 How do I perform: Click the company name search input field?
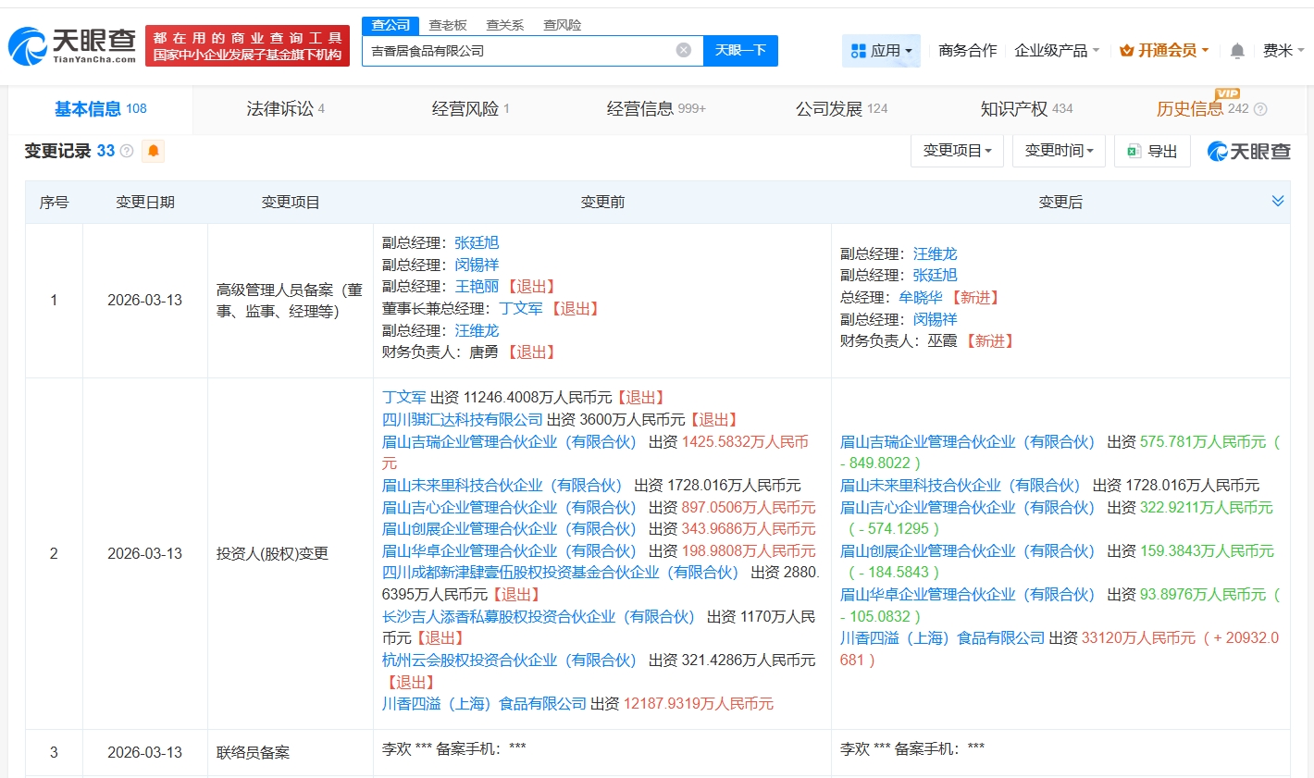coord(518,51)
